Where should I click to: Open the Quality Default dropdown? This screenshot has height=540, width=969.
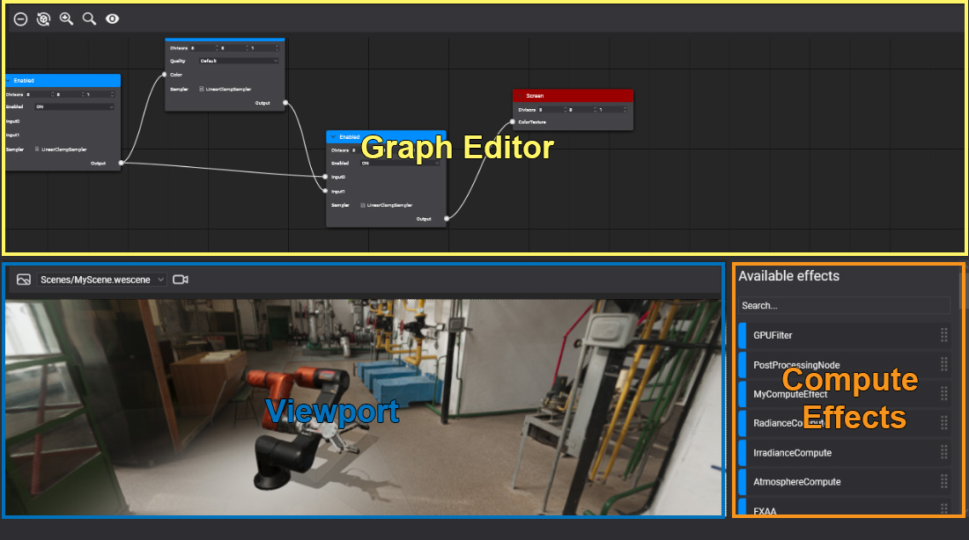coord(238,61)
